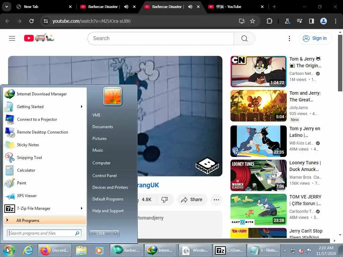Switch to first Barbecue Disaster tab
Viewport: 343px width, 257px height.
pos(108,7)
